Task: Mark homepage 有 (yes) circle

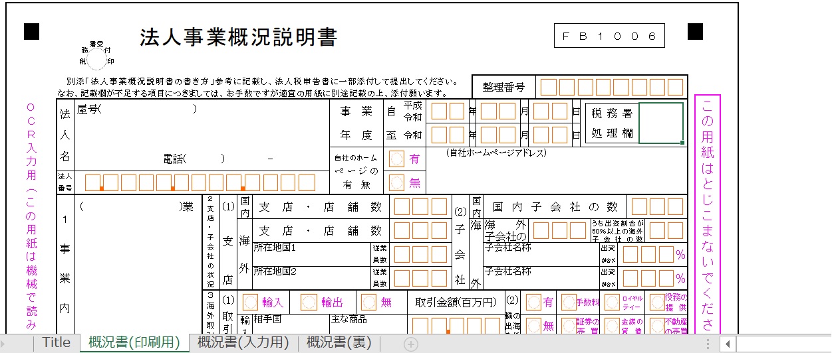Action: (x=396, y=159)
